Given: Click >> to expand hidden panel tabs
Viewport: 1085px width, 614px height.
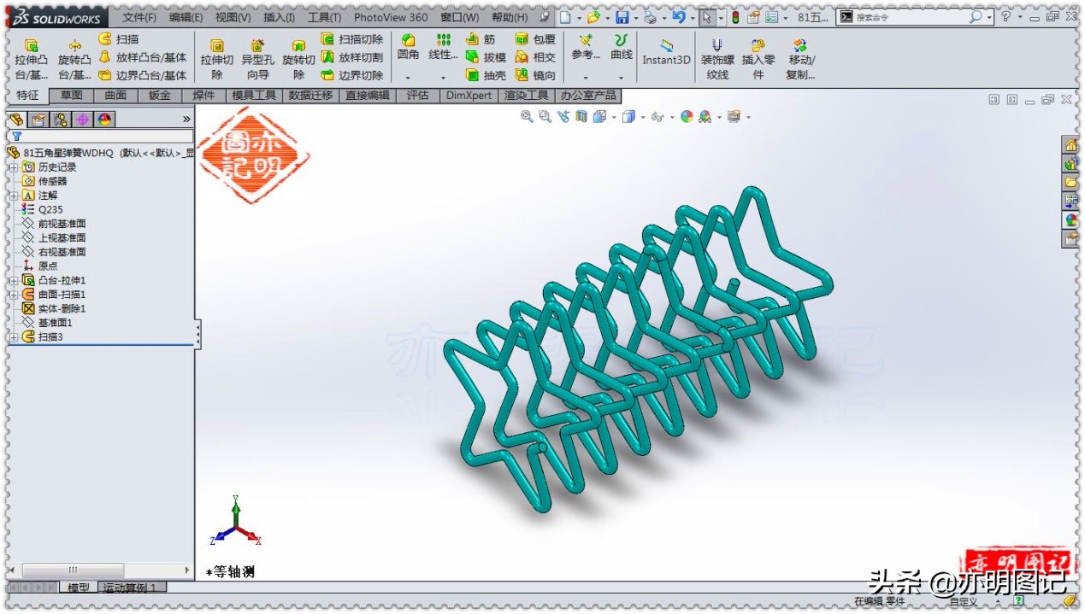Looking at the screenshot, I should pos(187,120).
